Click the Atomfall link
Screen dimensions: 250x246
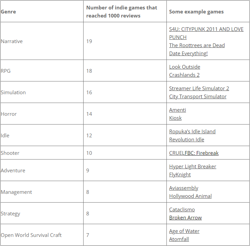point(179,239)
